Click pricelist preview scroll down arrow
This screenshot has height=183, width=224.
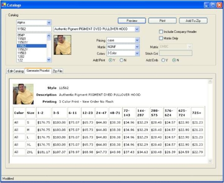(210, 161)
